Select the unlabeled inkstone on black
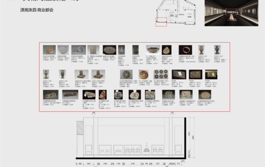Image resolution: width=265 pixels, height=167 pixels. (196, 74)
